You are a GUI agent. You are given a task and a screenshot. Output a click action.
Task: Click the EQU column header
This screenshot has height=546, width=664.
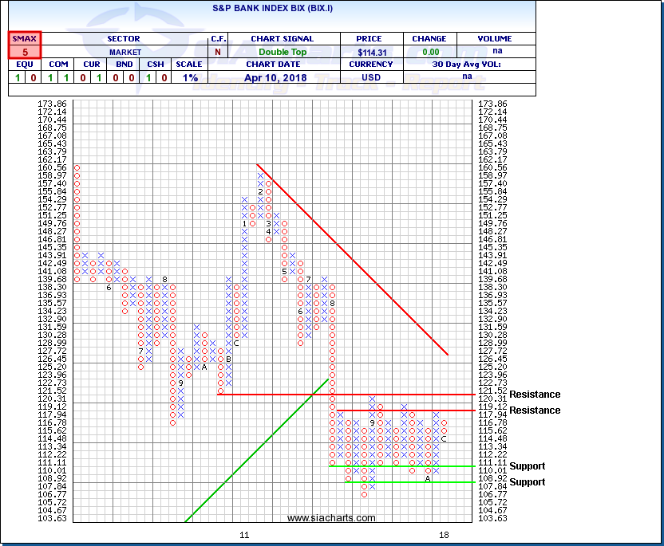(x=25, y=65)
